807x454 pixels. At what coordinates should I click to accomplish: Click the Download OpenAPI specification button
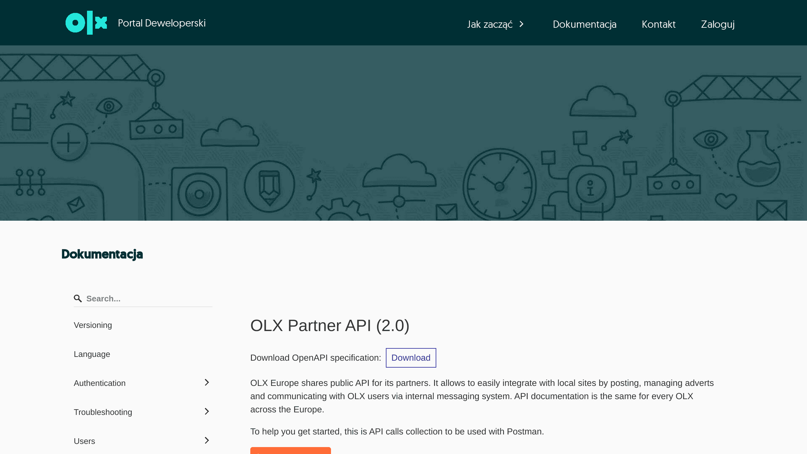(x=411, y=358)
